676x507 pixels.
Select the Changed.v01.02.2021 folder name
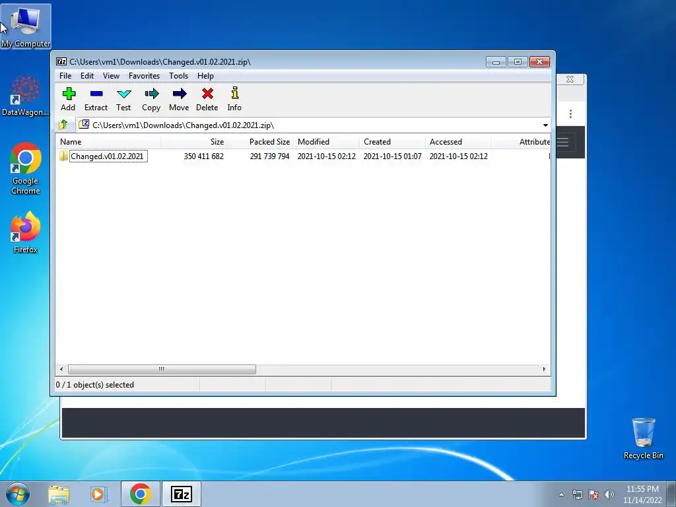107,156
